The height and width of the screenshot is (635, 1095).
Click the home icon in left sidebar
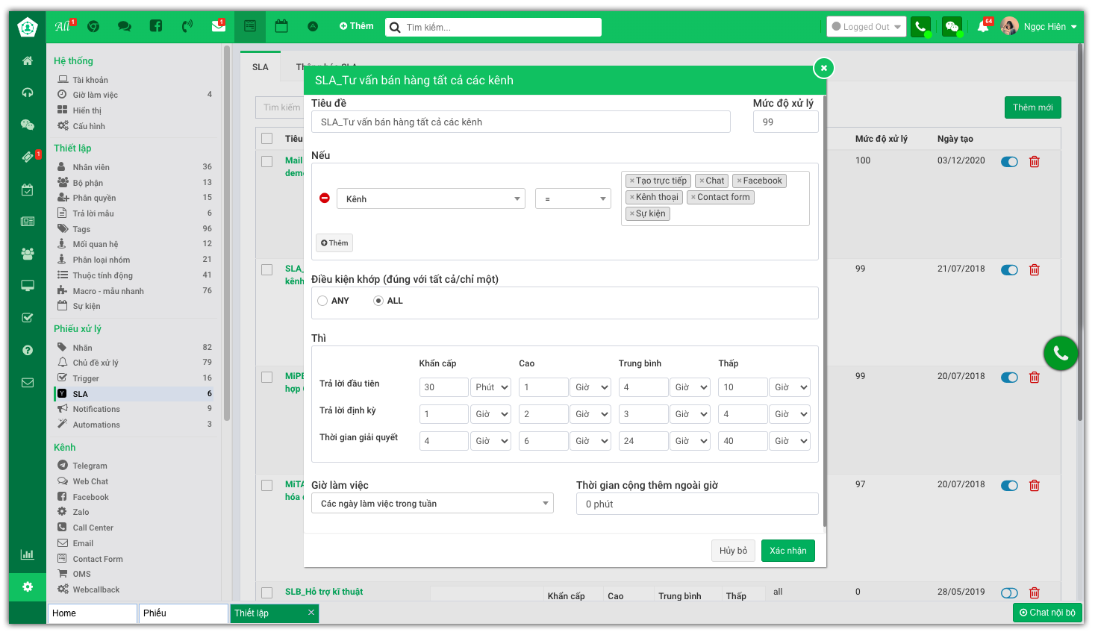[x=28, y=60]
